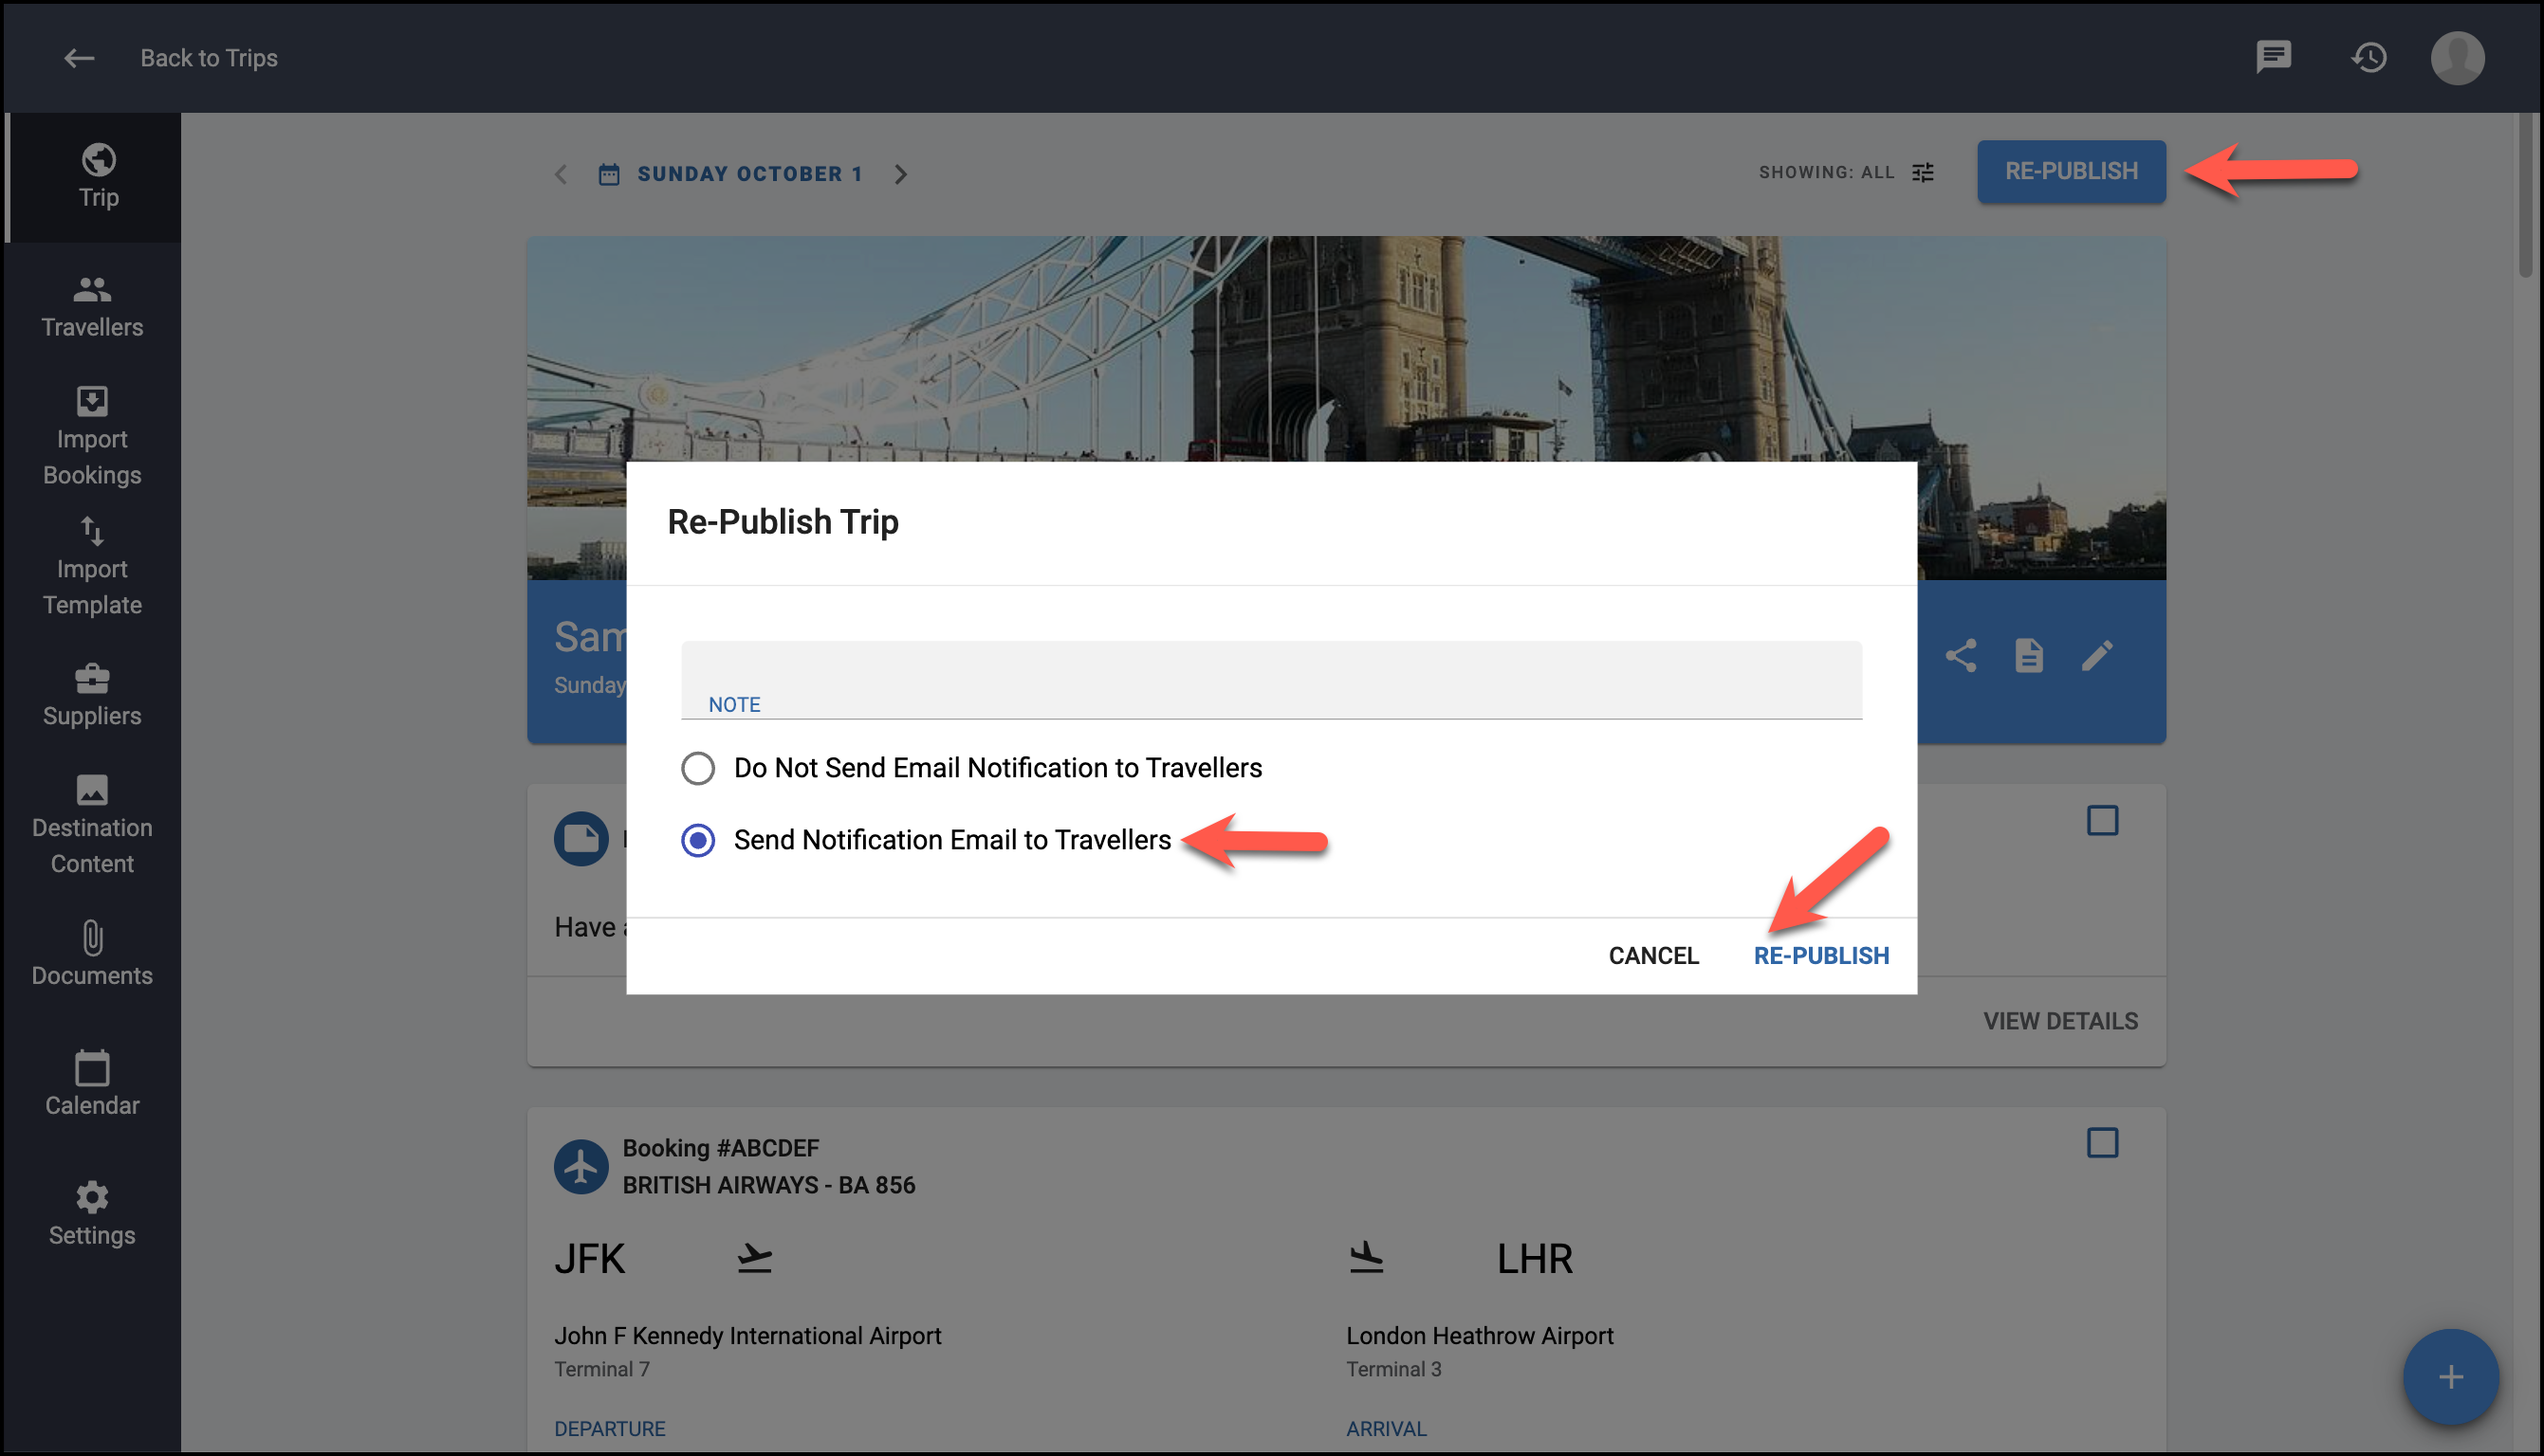This screenshot has height=1456, width=2544.
Task: Open Travellers in the sidebar
Action: 92,307
